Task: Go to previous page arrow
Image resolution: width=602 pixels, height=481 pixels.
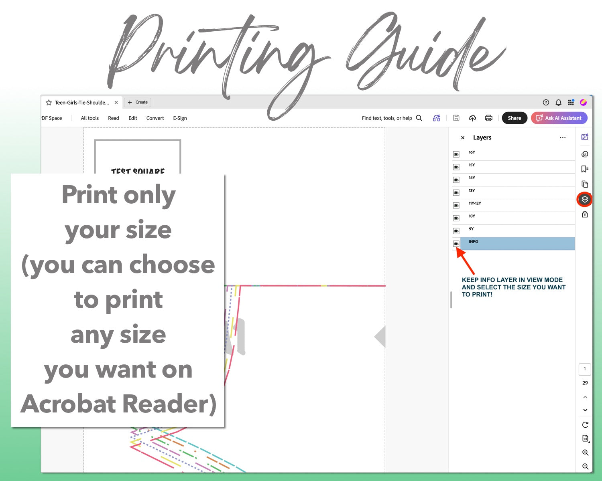Action: [585, 397]
